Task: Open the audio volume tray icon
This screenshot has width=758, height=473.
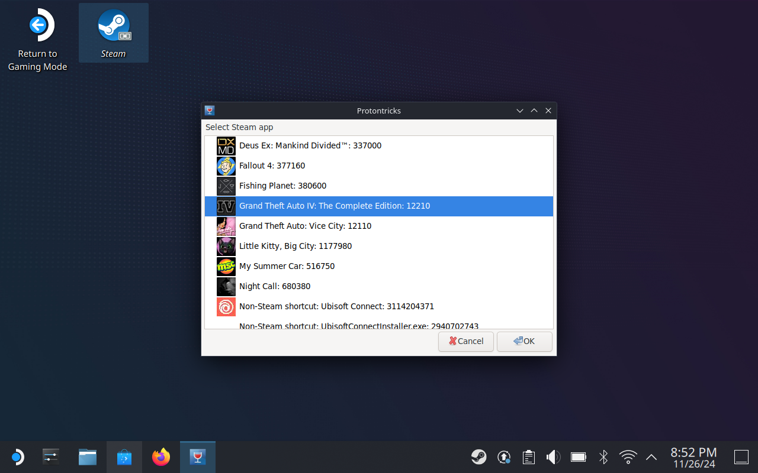Action: click(x=553, y=457)
